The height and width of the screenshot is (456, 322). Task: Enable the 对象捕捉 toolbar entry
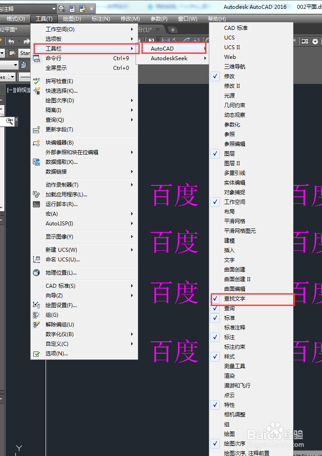point(251,192)
